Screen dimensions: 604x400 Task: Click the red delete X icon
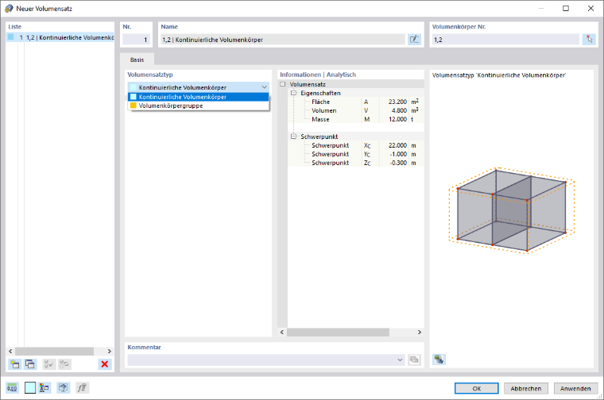[x=104, y=363]
